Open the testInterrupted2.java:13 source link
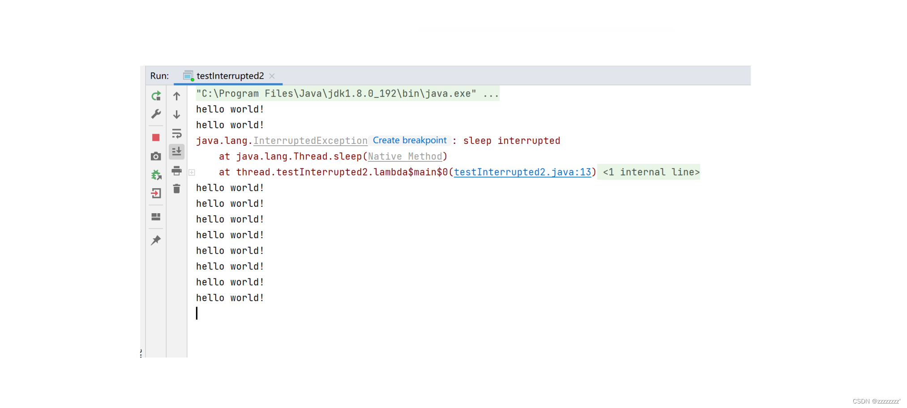Screen dimensions: 907x408 pyautogui.click(x=522, y=172)
